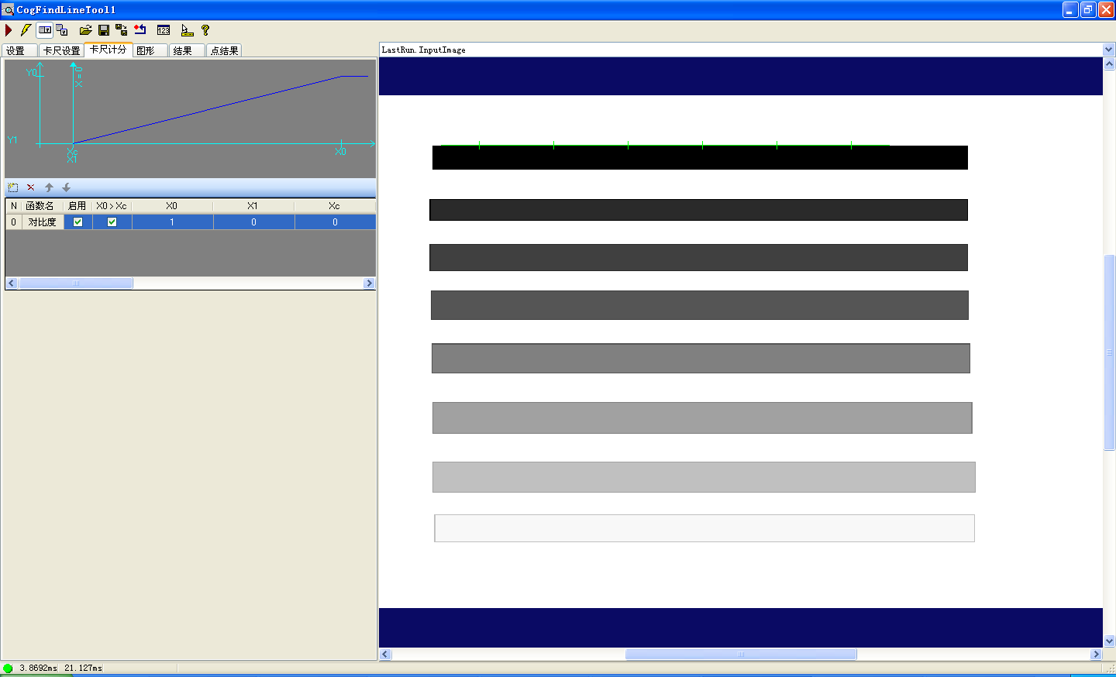1116x677 pixels.
Task: Toggle the X0 > Xc checkbox
Action: pos(112,222)
